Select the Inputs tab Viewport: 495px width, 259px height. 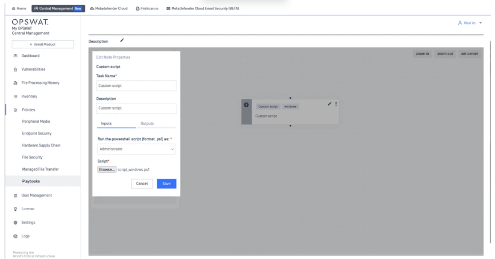(106, 124)
